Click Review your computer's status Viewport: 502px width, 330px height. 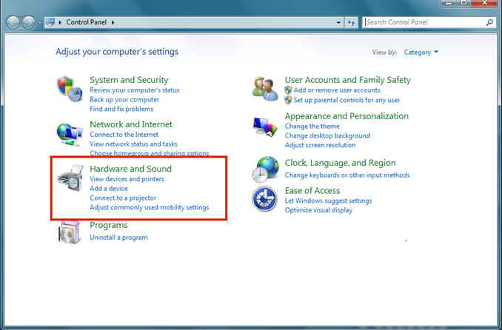click(135, 90)
